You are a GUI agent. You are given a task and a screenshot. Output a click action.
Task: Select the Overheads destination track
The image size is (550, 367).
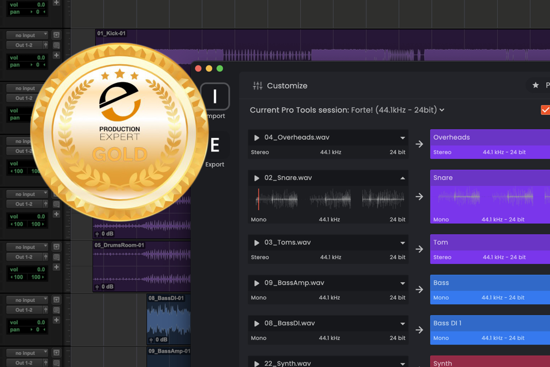[x=490, y=144]
